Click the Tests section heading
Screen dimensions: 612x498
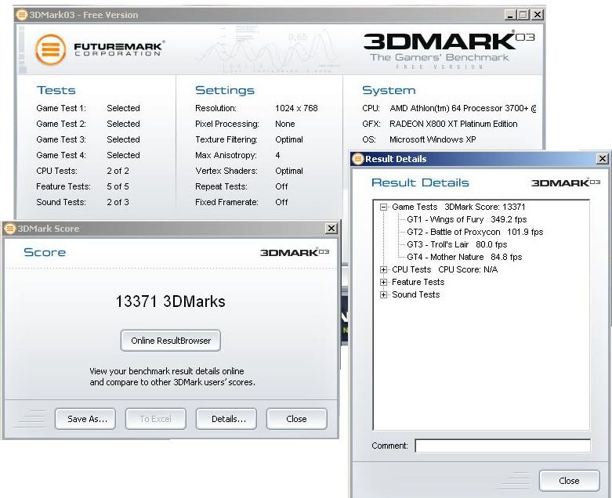[56, 90]
